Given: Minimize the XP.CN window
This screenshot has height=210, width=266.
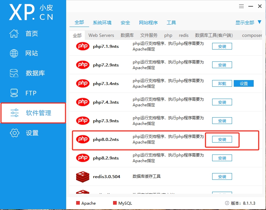Looking at the screenshot, I should [251, 6].
